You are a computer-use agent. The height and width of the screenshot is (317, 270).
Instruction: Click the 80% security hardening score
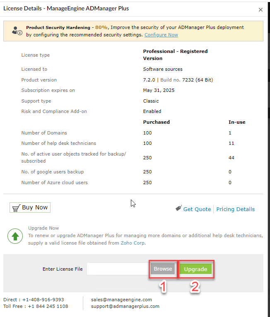click(x=101, y=27)
